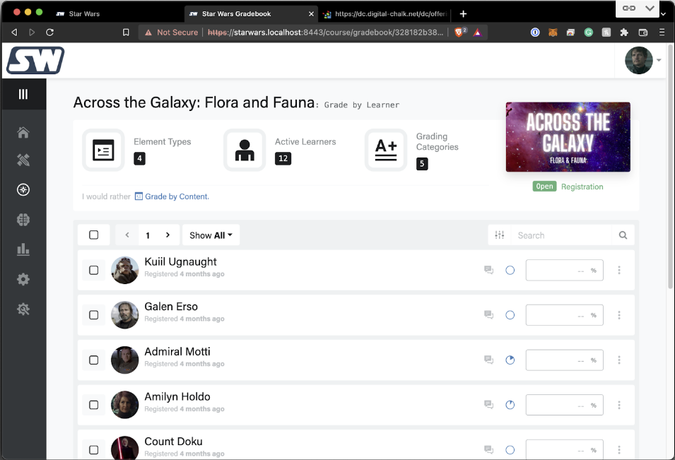The image size is (675, 460).
Task: Check the Amilyn Holdo row checkbox
Action: [x=93, y=405]
